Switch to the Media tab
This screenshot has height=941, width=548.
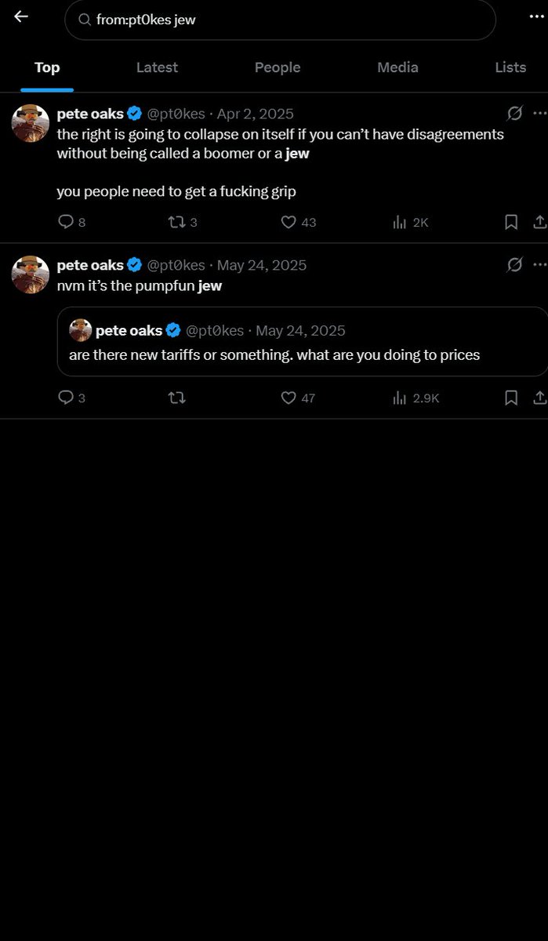[397, 67]
